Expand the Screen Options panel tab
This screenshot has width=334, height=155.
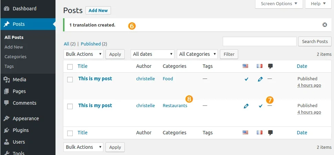[279, 4]
